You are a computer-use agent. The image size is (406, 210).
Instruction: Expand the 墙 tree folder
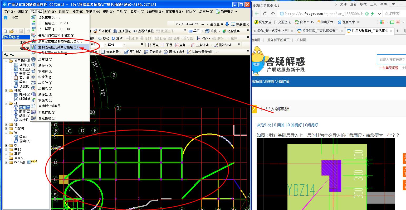[6, 124]
